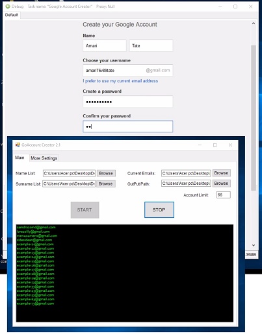Click the Current Emails path field
The height and width of the screenshot is (334, 262).
click(x=186, y=173)
